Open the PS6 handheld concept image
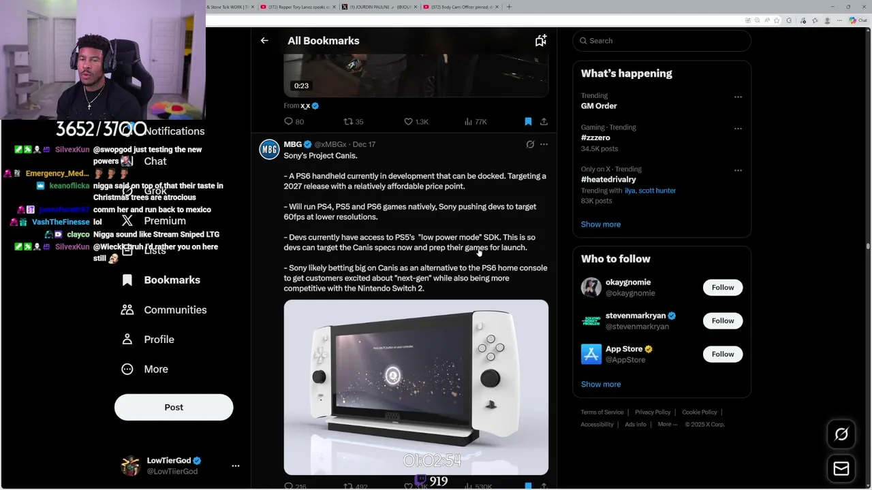872x490 pixels. (416, 387)
